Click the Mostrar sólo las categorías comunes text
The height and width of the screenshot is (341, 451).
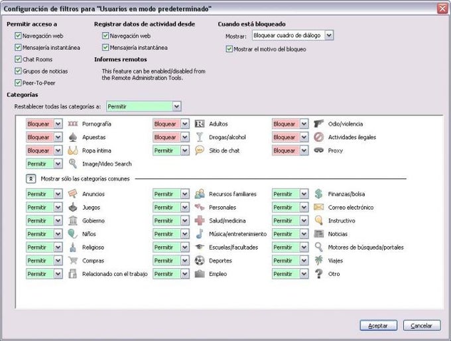pos(85,178)
